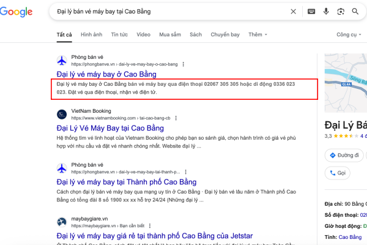
Task: Open the Video results tab
Action: tap(143, 35)
